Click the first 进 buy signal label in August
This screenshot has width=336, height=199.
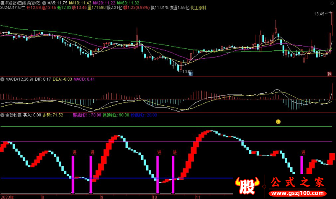pyautogui.click(x=74, y=152)
